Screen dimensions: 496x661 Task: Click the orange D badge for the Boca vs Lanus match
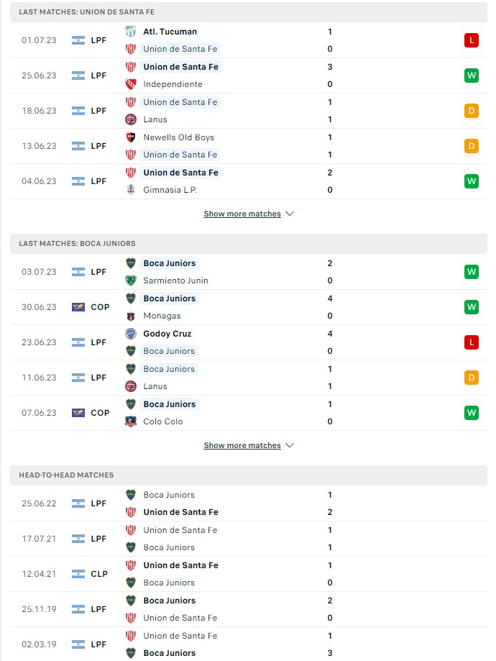click(x=471, y=378)
